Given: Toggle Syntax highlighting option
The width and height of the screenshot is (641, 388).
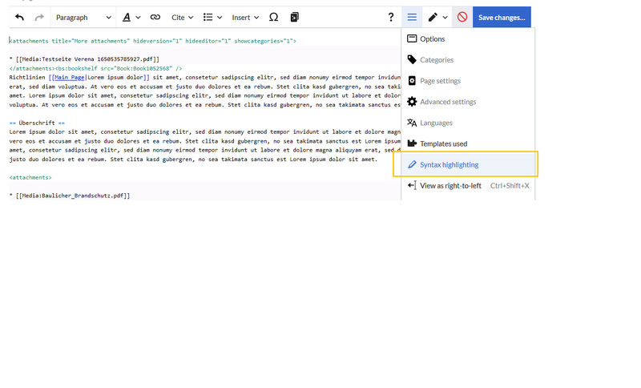Looking at the screenshot, I should (x=468, y=164).
